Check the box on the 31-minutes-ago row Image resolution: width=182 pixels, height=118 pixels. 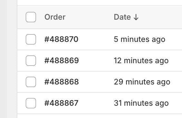31,103
